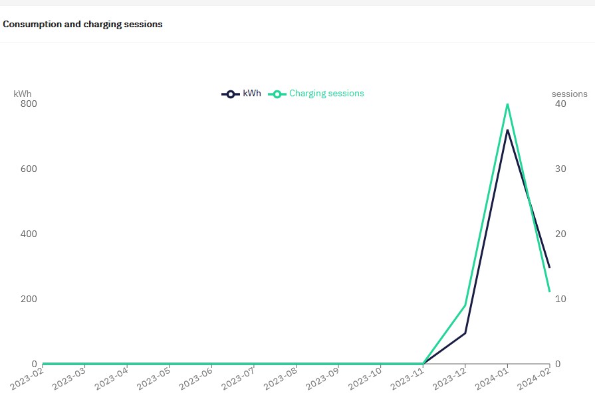This screenshot has height=411, width=595.
Task: Click the green line point at 2023-12
Action: pyautogui.click(x=465, y=305)
